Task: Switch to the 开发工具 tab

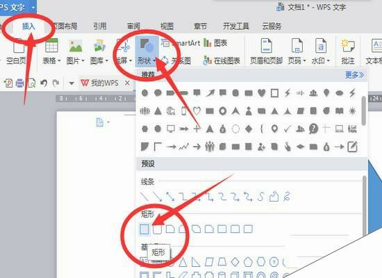Action: point(236,26)
